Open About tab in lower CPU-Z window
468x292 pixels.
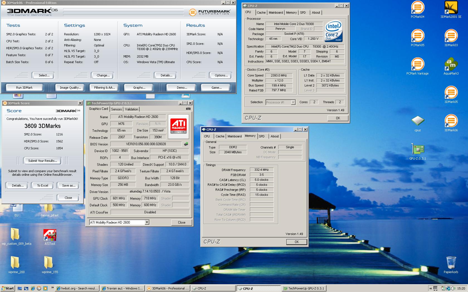[274, 136]
